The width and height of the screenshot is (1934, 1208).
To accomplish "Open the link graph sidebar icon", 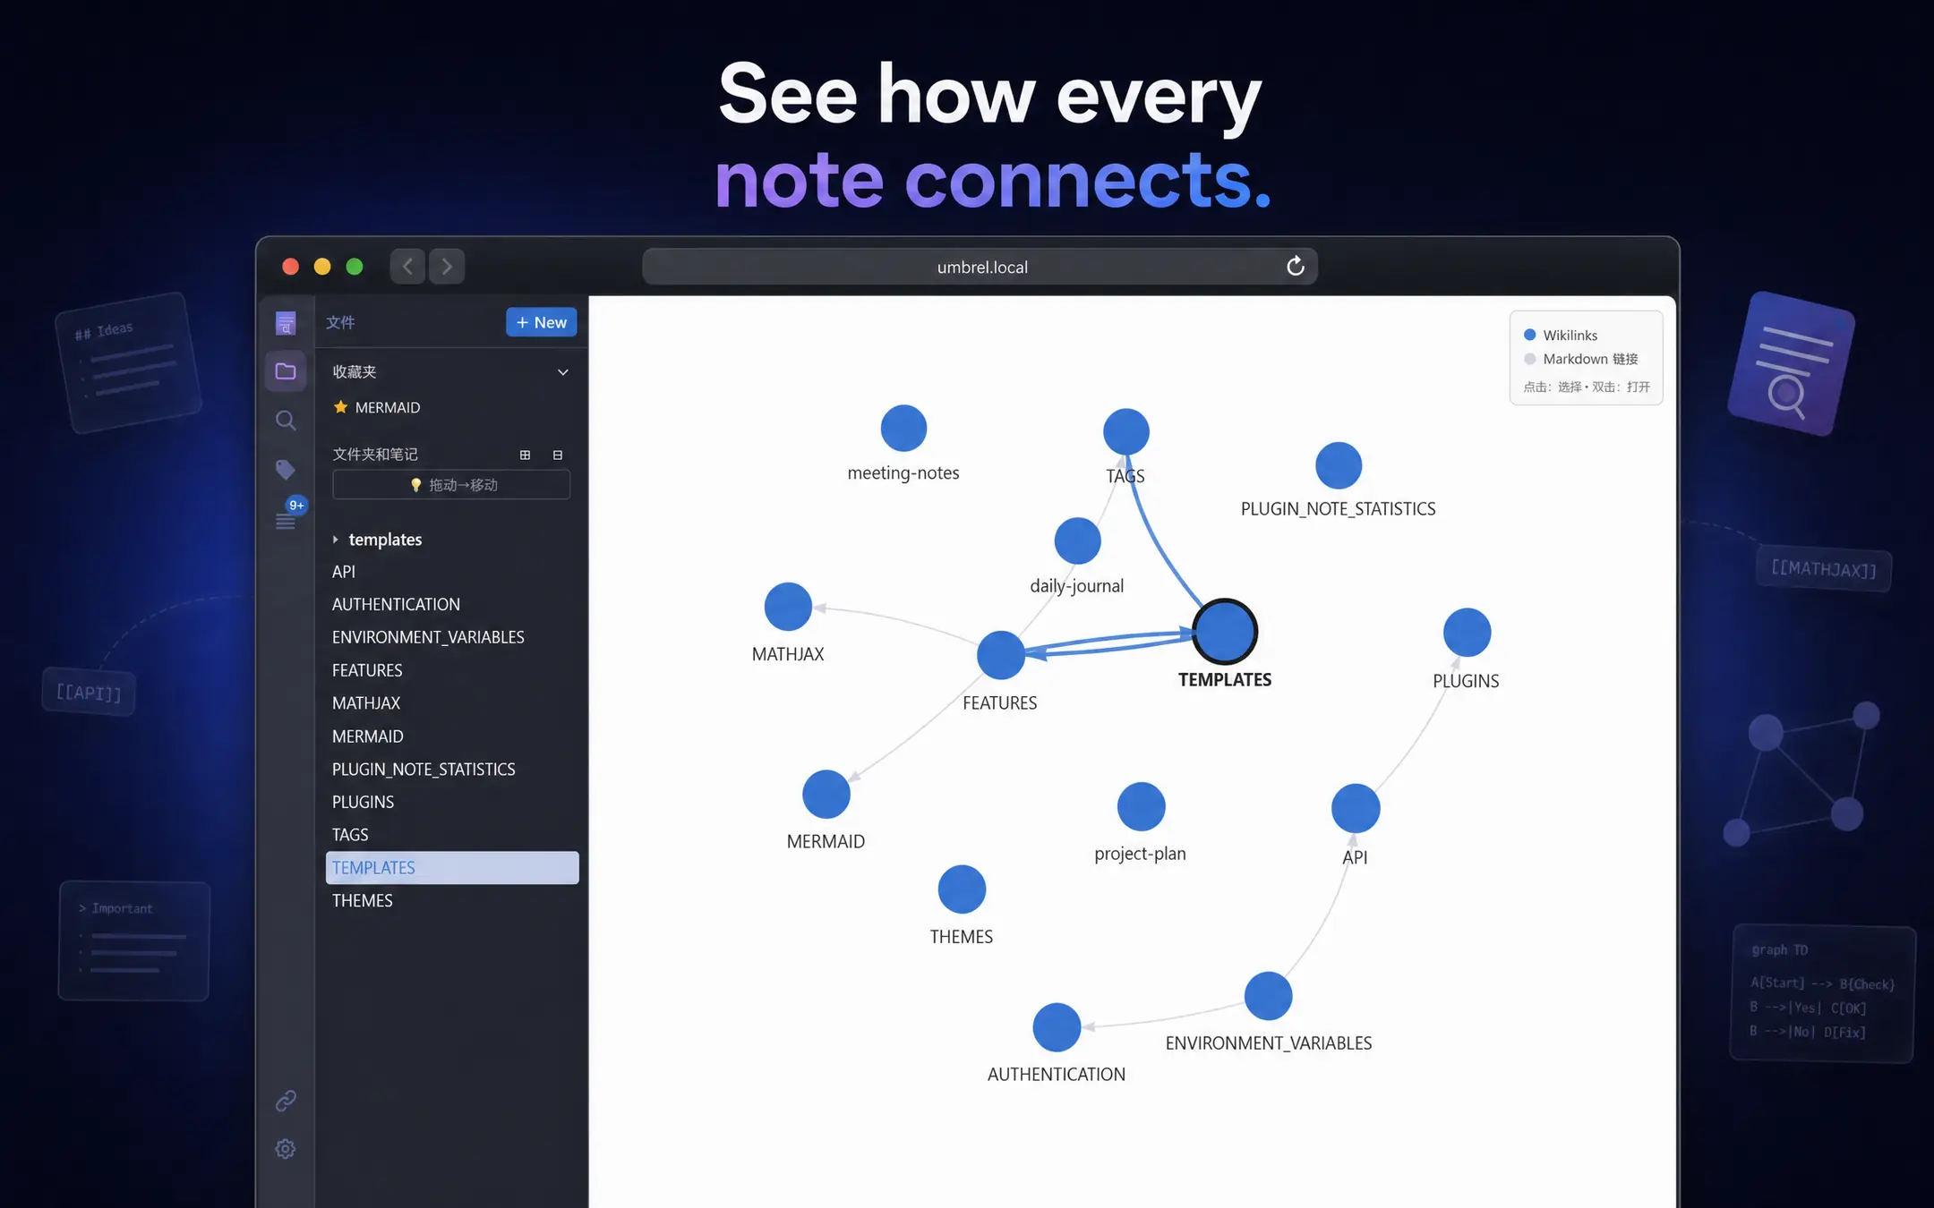I will [x=286, y=1101].
